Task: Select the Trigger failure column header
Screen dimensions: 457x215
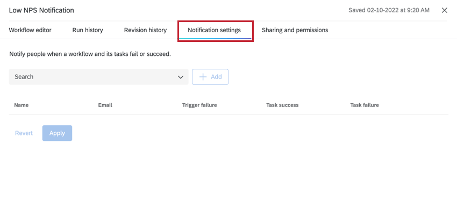Action: point(199,105)
